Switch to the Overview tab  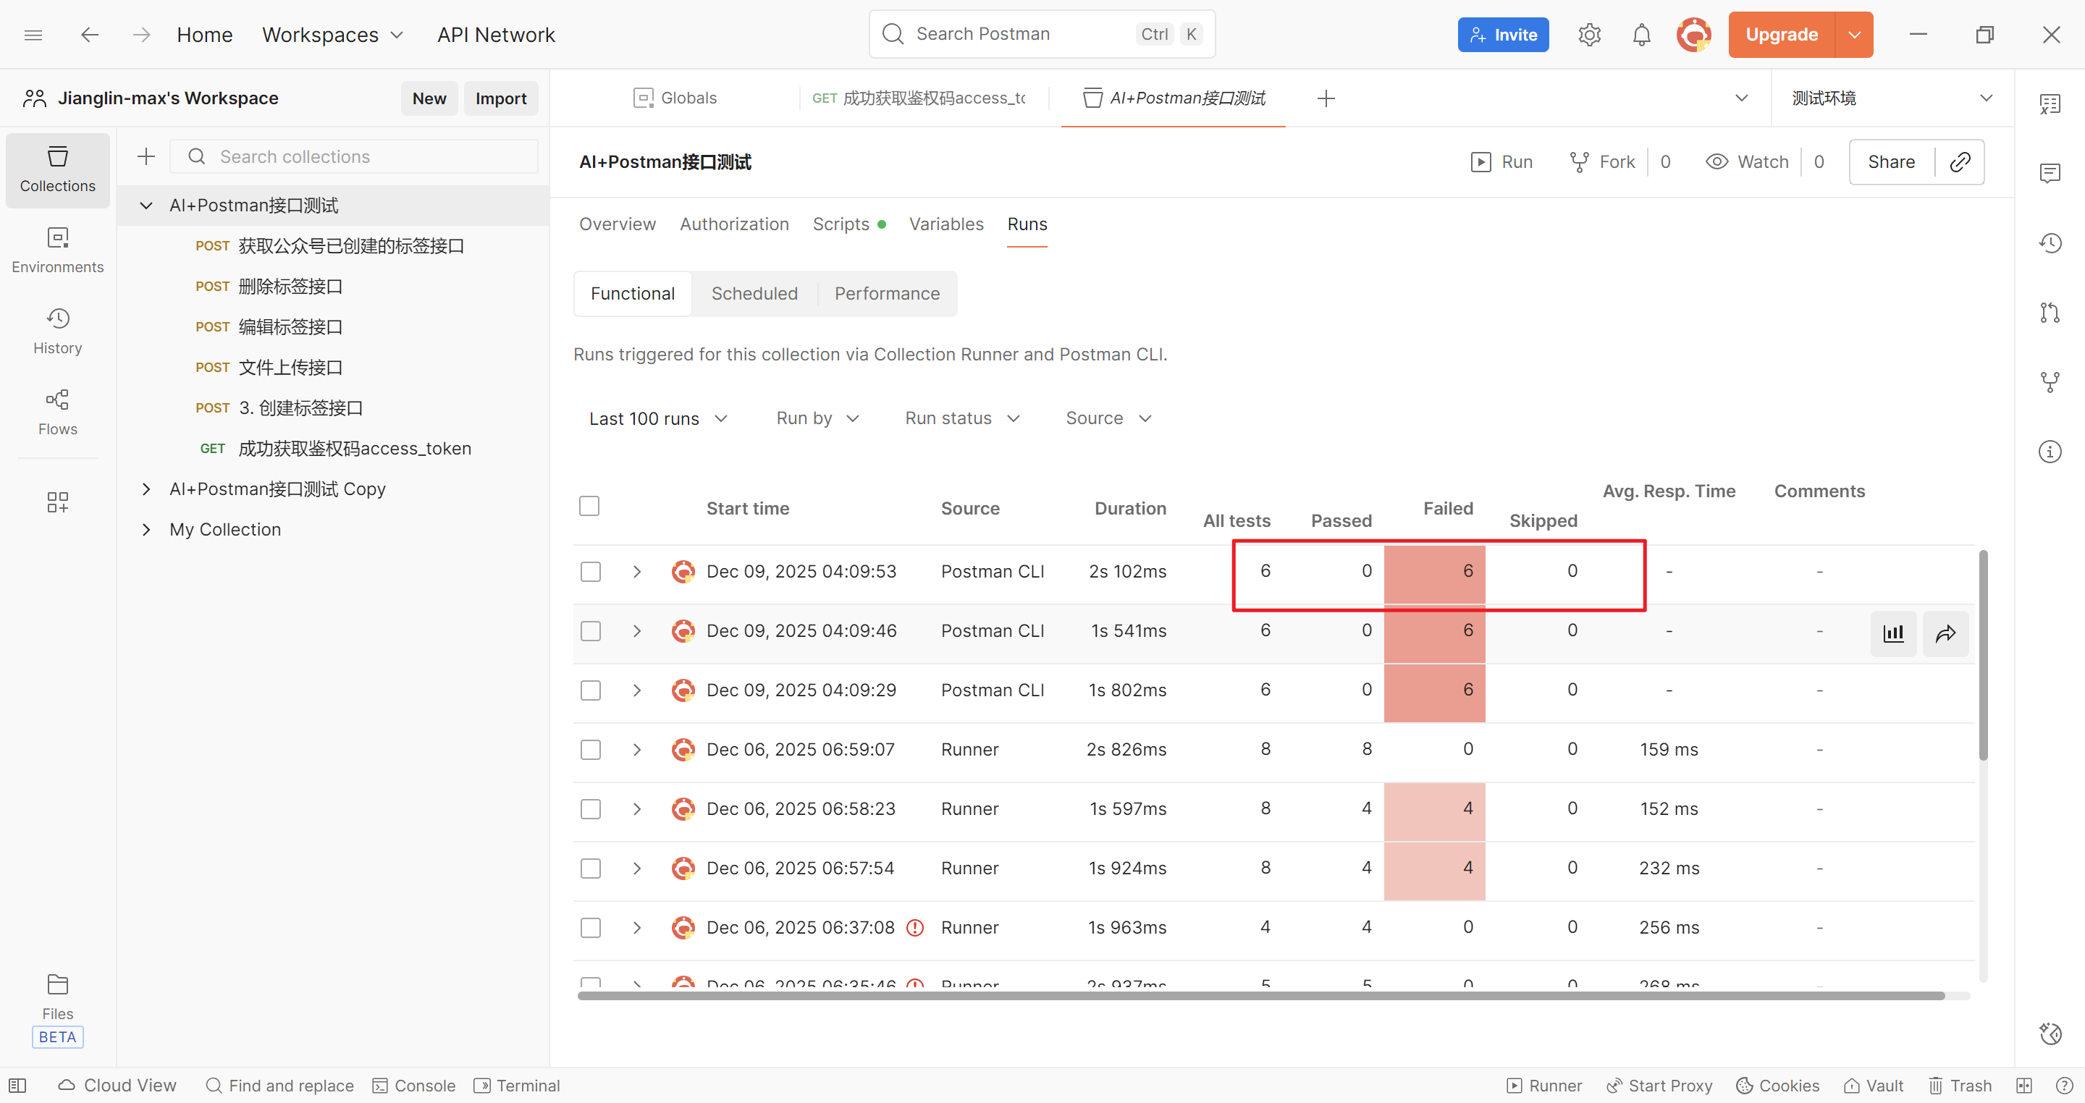tap(618, 224)
